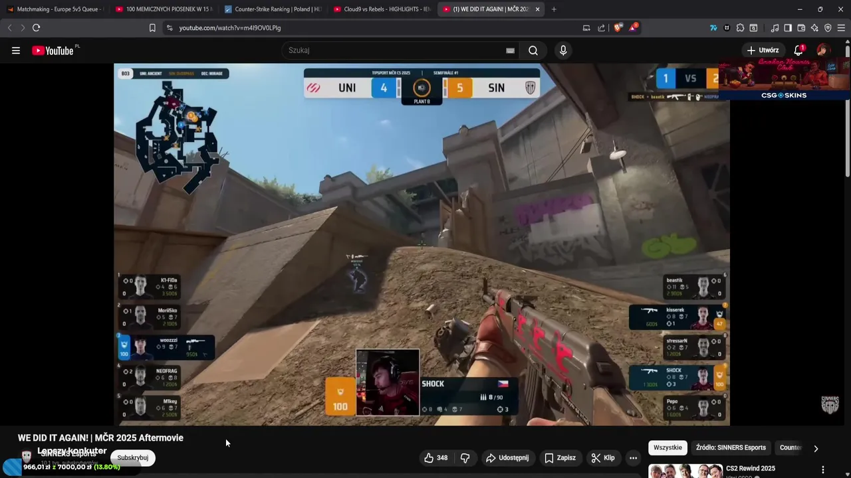
Task: Click the 7TV extension icon
Action: pos(713,28)
